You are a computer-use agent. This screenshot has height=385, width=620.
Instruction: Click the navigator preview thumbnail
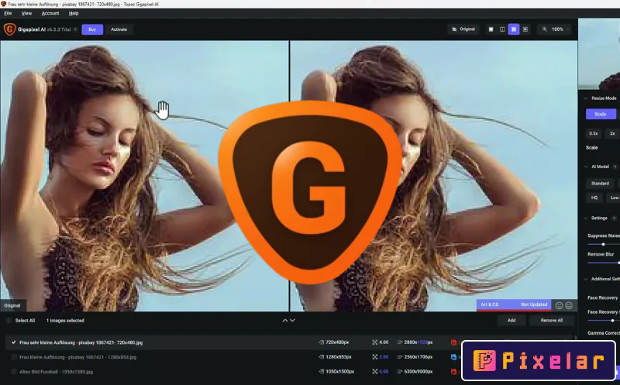599,53
